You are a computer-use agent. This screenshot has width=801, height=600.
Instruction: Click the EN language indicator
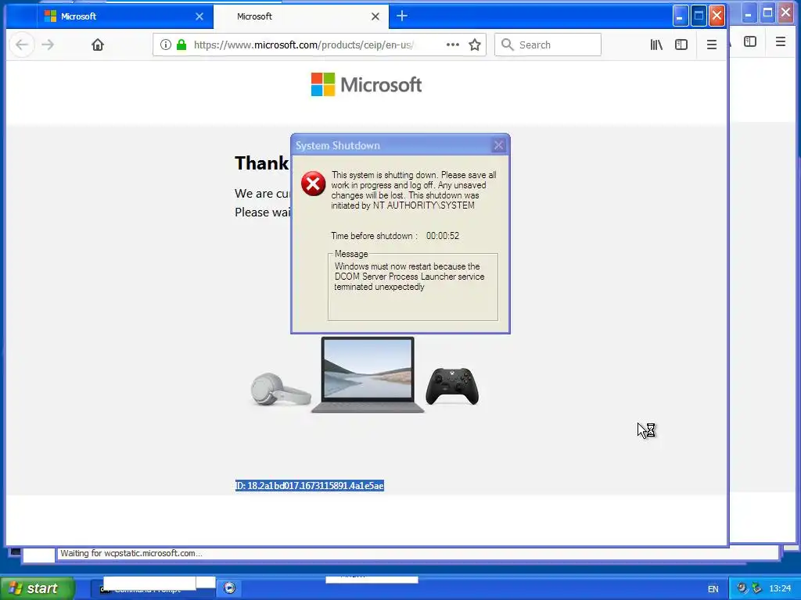(x=713, y=589)
